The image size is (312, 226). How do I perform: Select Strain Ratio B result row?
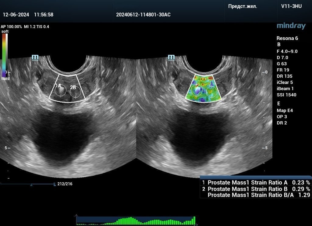point(256,189)
